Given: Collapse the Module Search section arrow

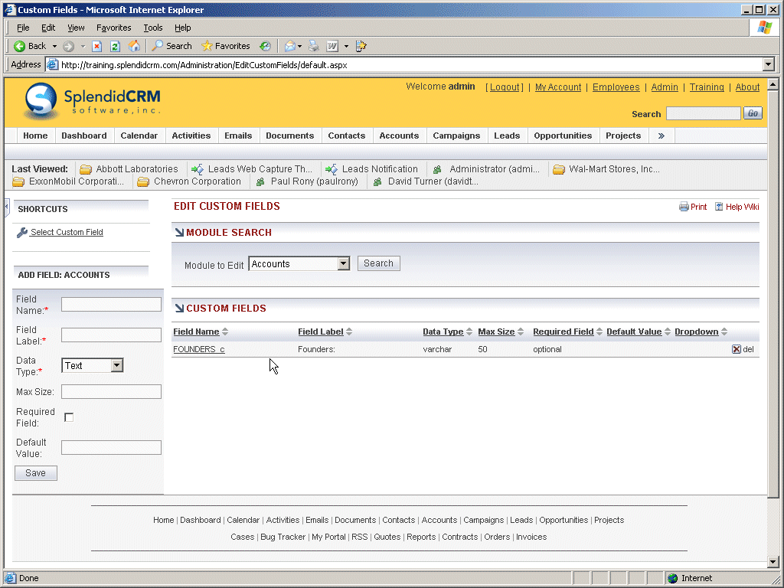Looking at the screenshot, I should [x=179, y=233].
